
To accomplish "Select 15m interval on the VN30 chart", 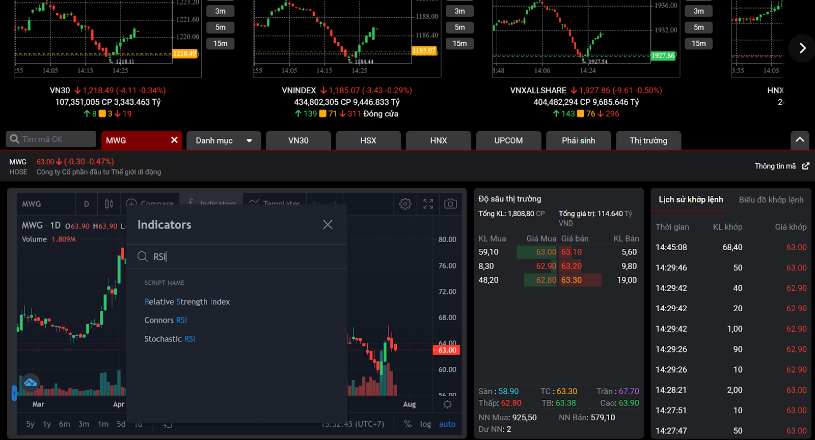I will 220,44.
